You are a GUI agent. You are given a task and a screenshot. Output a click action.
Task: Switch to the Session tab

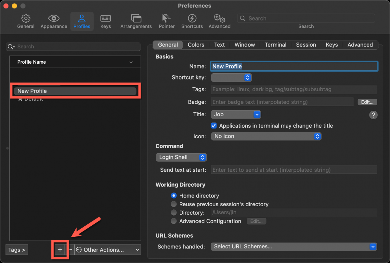[x=306, y=45]
